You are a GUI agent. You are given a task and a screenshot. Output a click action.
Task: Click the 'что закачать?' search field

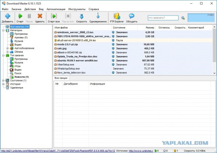(x=163, y=18)
